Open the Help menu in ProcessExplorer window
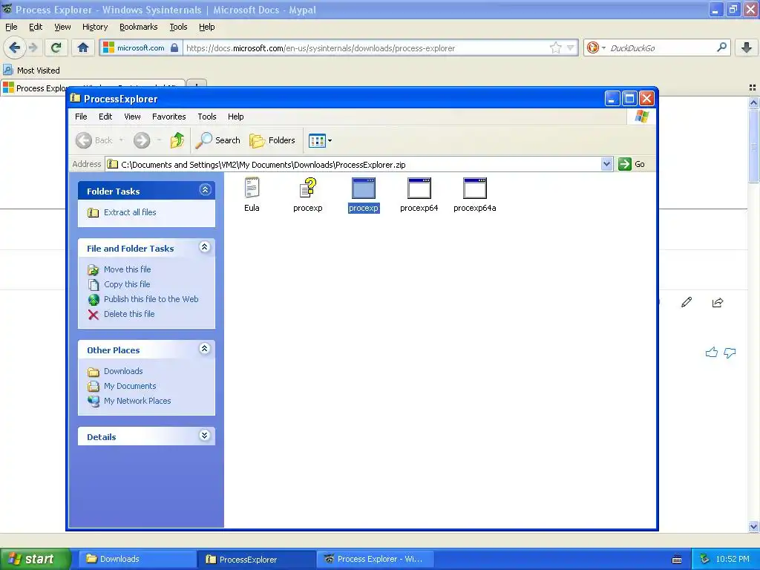This screenshot has width=760, height=570. click(236, 117)
